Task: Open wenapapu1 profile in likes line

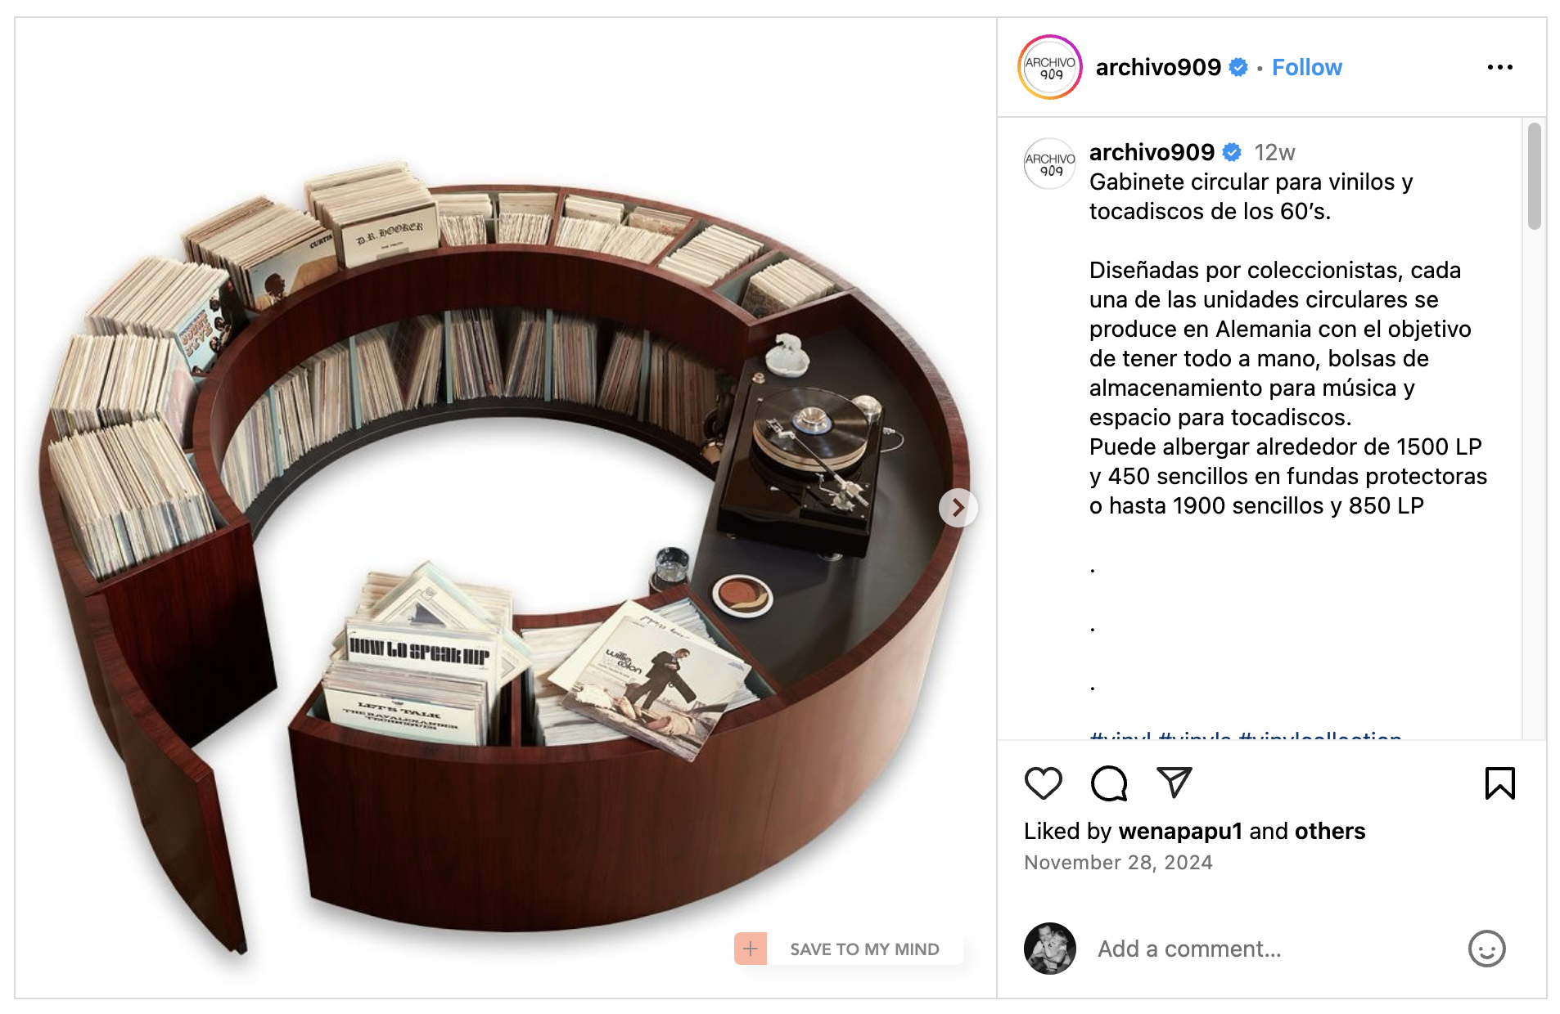Action: click(1180, 831)
